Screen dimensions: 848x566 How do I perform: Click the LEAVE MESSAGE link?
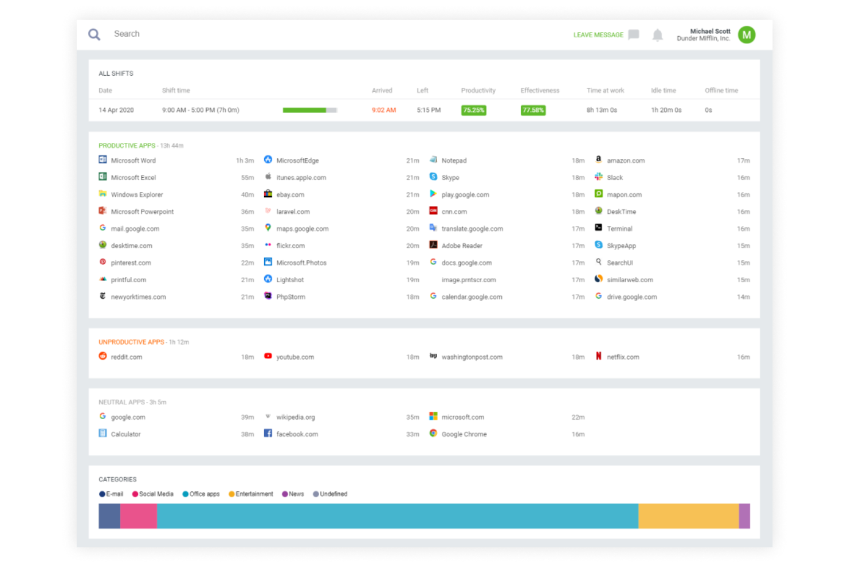[x=598, y=35]
